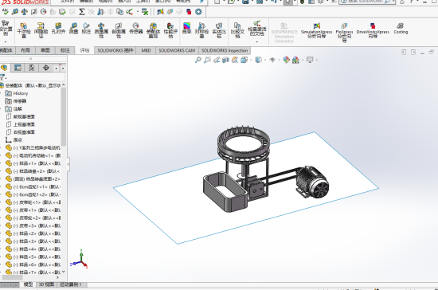Toggle the hide/show items eye icon
Viewport: 438px width, 290px height.
tap(272, 60)
